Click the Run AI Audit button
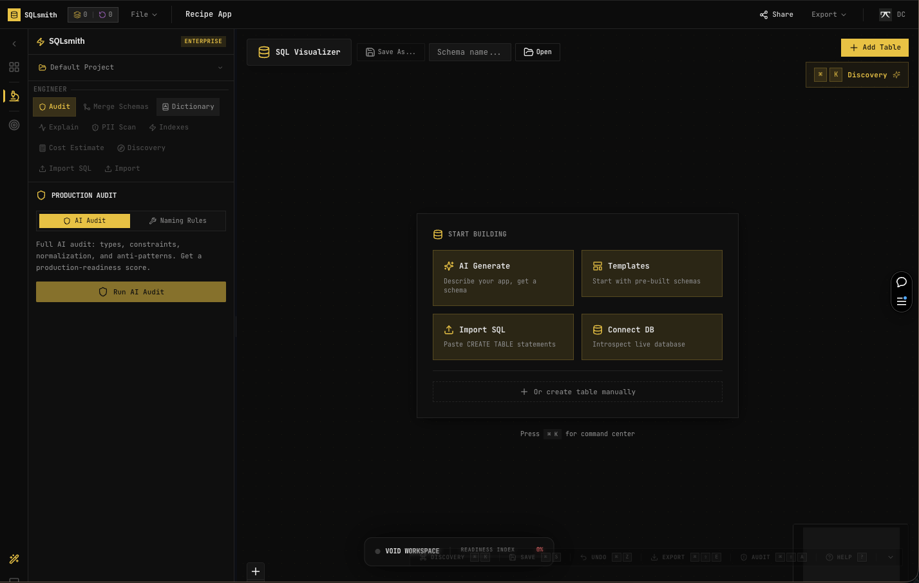 (131, 292)
